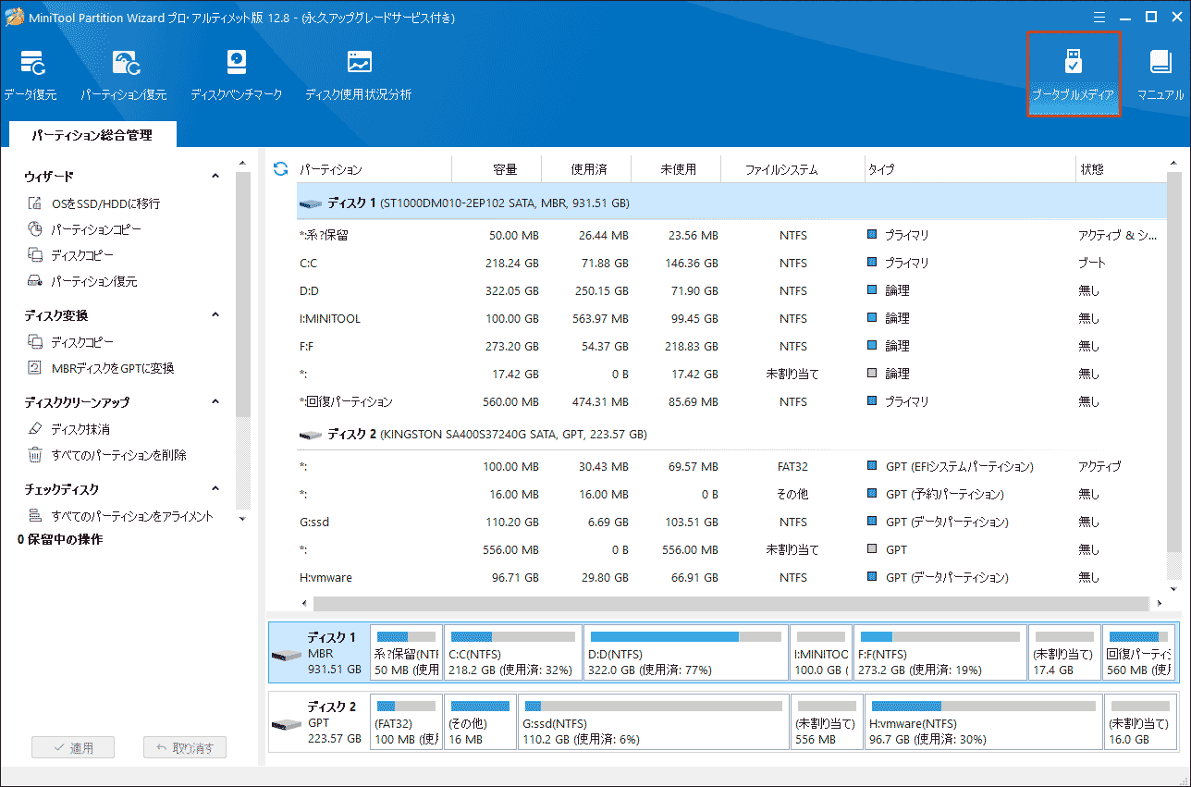The height and width of the screenshot is (787, 1191).
Task: Select D:D partition row
Action: click(x=731, y=290)
